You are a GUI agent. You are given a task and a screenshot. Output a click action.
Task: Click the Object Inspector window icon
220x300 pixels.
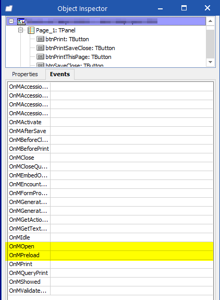tap(9, 8)
